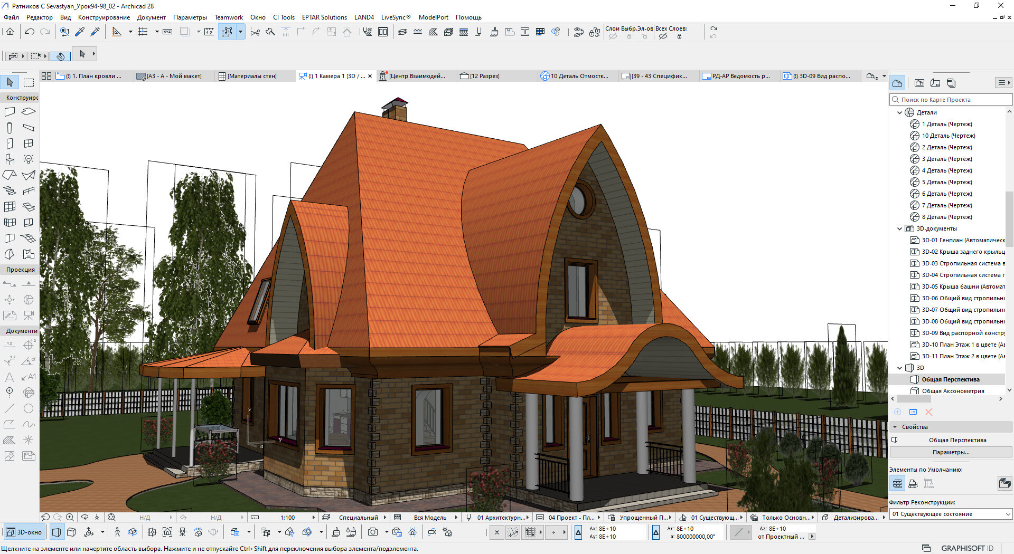This screenshot has width=1014, height=554.
Task: Toggle the Grid Snap icon
Action: [x=143, y=32]
